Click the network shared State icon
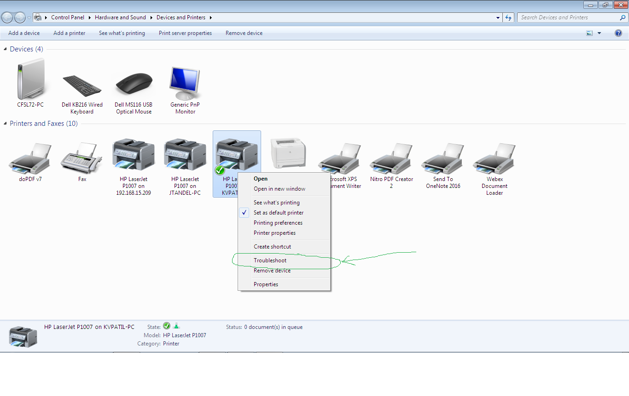The height and width of the screenshot is (396, 629). [176, 326]
